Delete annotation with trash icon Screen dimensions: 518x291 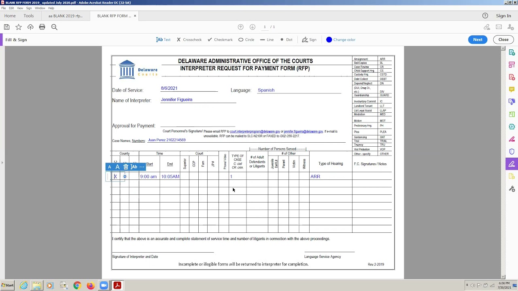[x=126, y=167]
